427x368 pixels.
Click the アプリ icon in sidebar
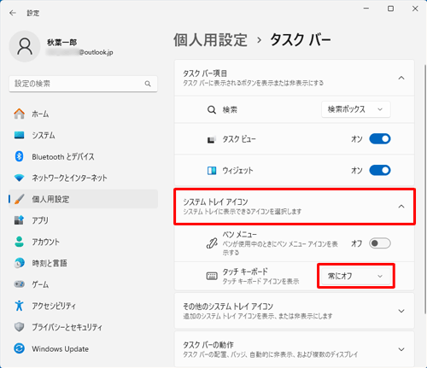(x=19, y=220)
